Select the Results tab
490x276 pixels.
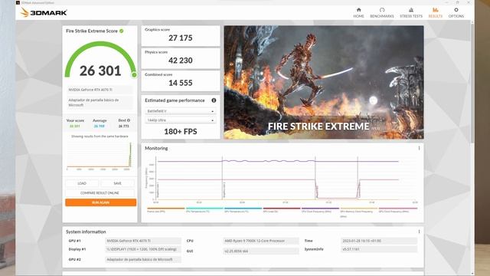(436, 12)
